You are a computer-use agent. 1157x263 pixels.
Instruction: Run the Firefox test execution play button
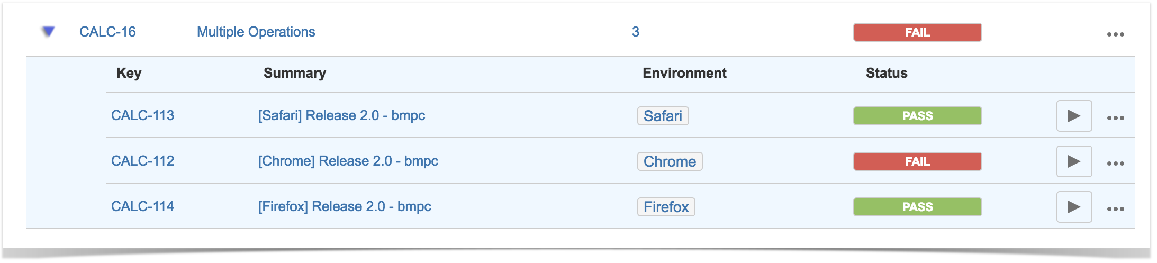click(x=1074, y=207)
